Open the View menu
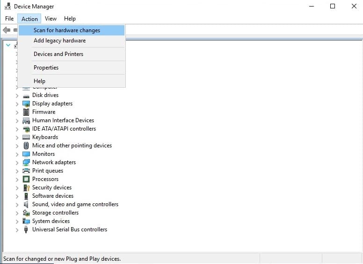The width and height of the screenshot is (363, 264). click(51, 19)
